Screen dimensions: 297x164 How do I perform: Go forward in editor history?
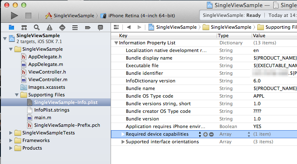coord(139,27)
